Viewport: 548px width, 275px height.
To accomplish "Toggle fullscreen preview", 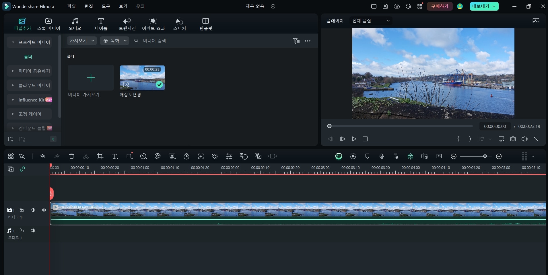I will pyautogui.click(x=536, y=139).
